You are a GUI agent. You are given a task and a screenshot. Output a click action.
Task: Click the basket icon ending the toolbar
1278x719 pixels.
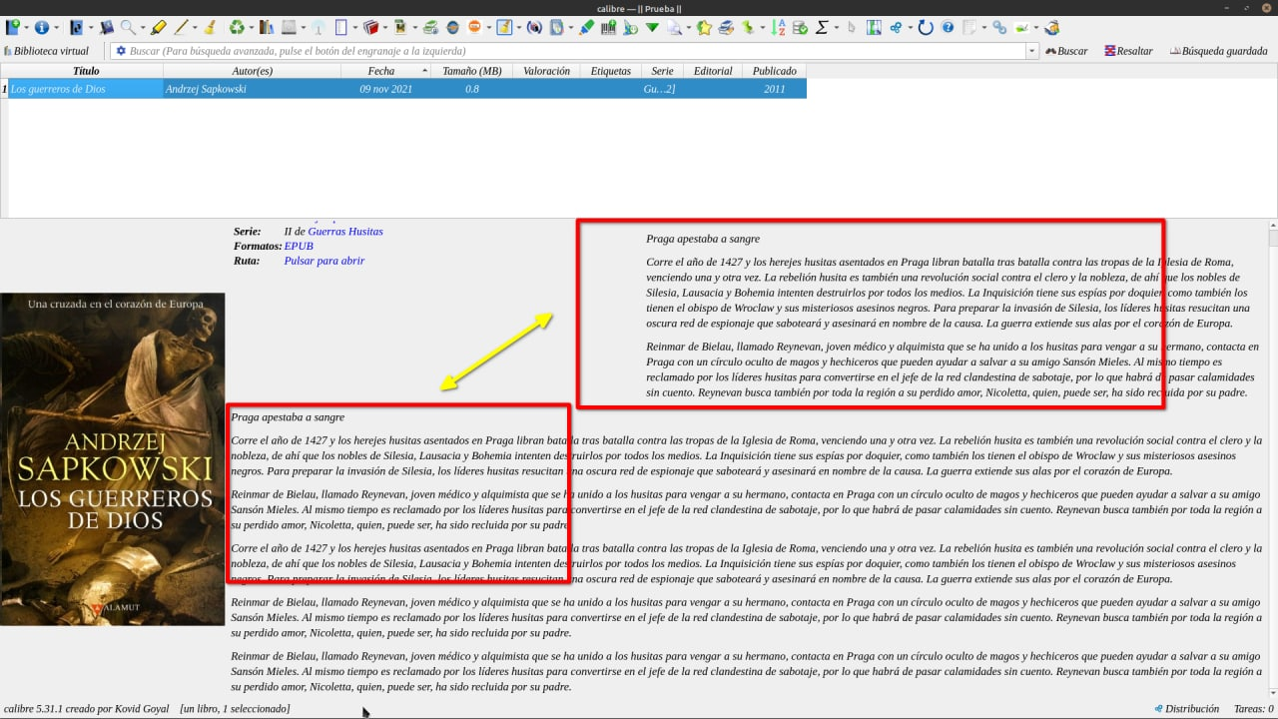click(1051, 28)
